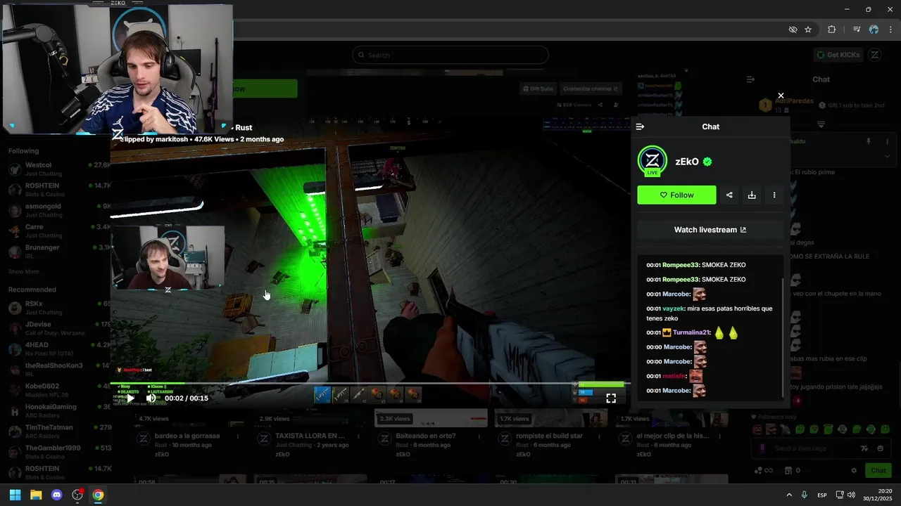Click matisfn username in clip chat

pyautogui.click(x=674, y=376)
